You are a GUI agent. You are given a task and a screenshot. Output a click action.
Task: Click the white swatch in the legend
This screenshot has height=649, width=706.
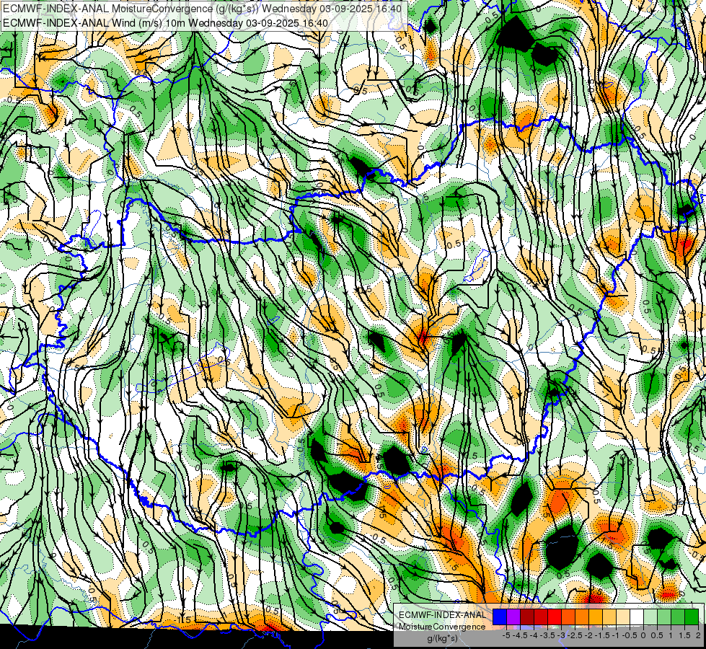coord(637,617)
